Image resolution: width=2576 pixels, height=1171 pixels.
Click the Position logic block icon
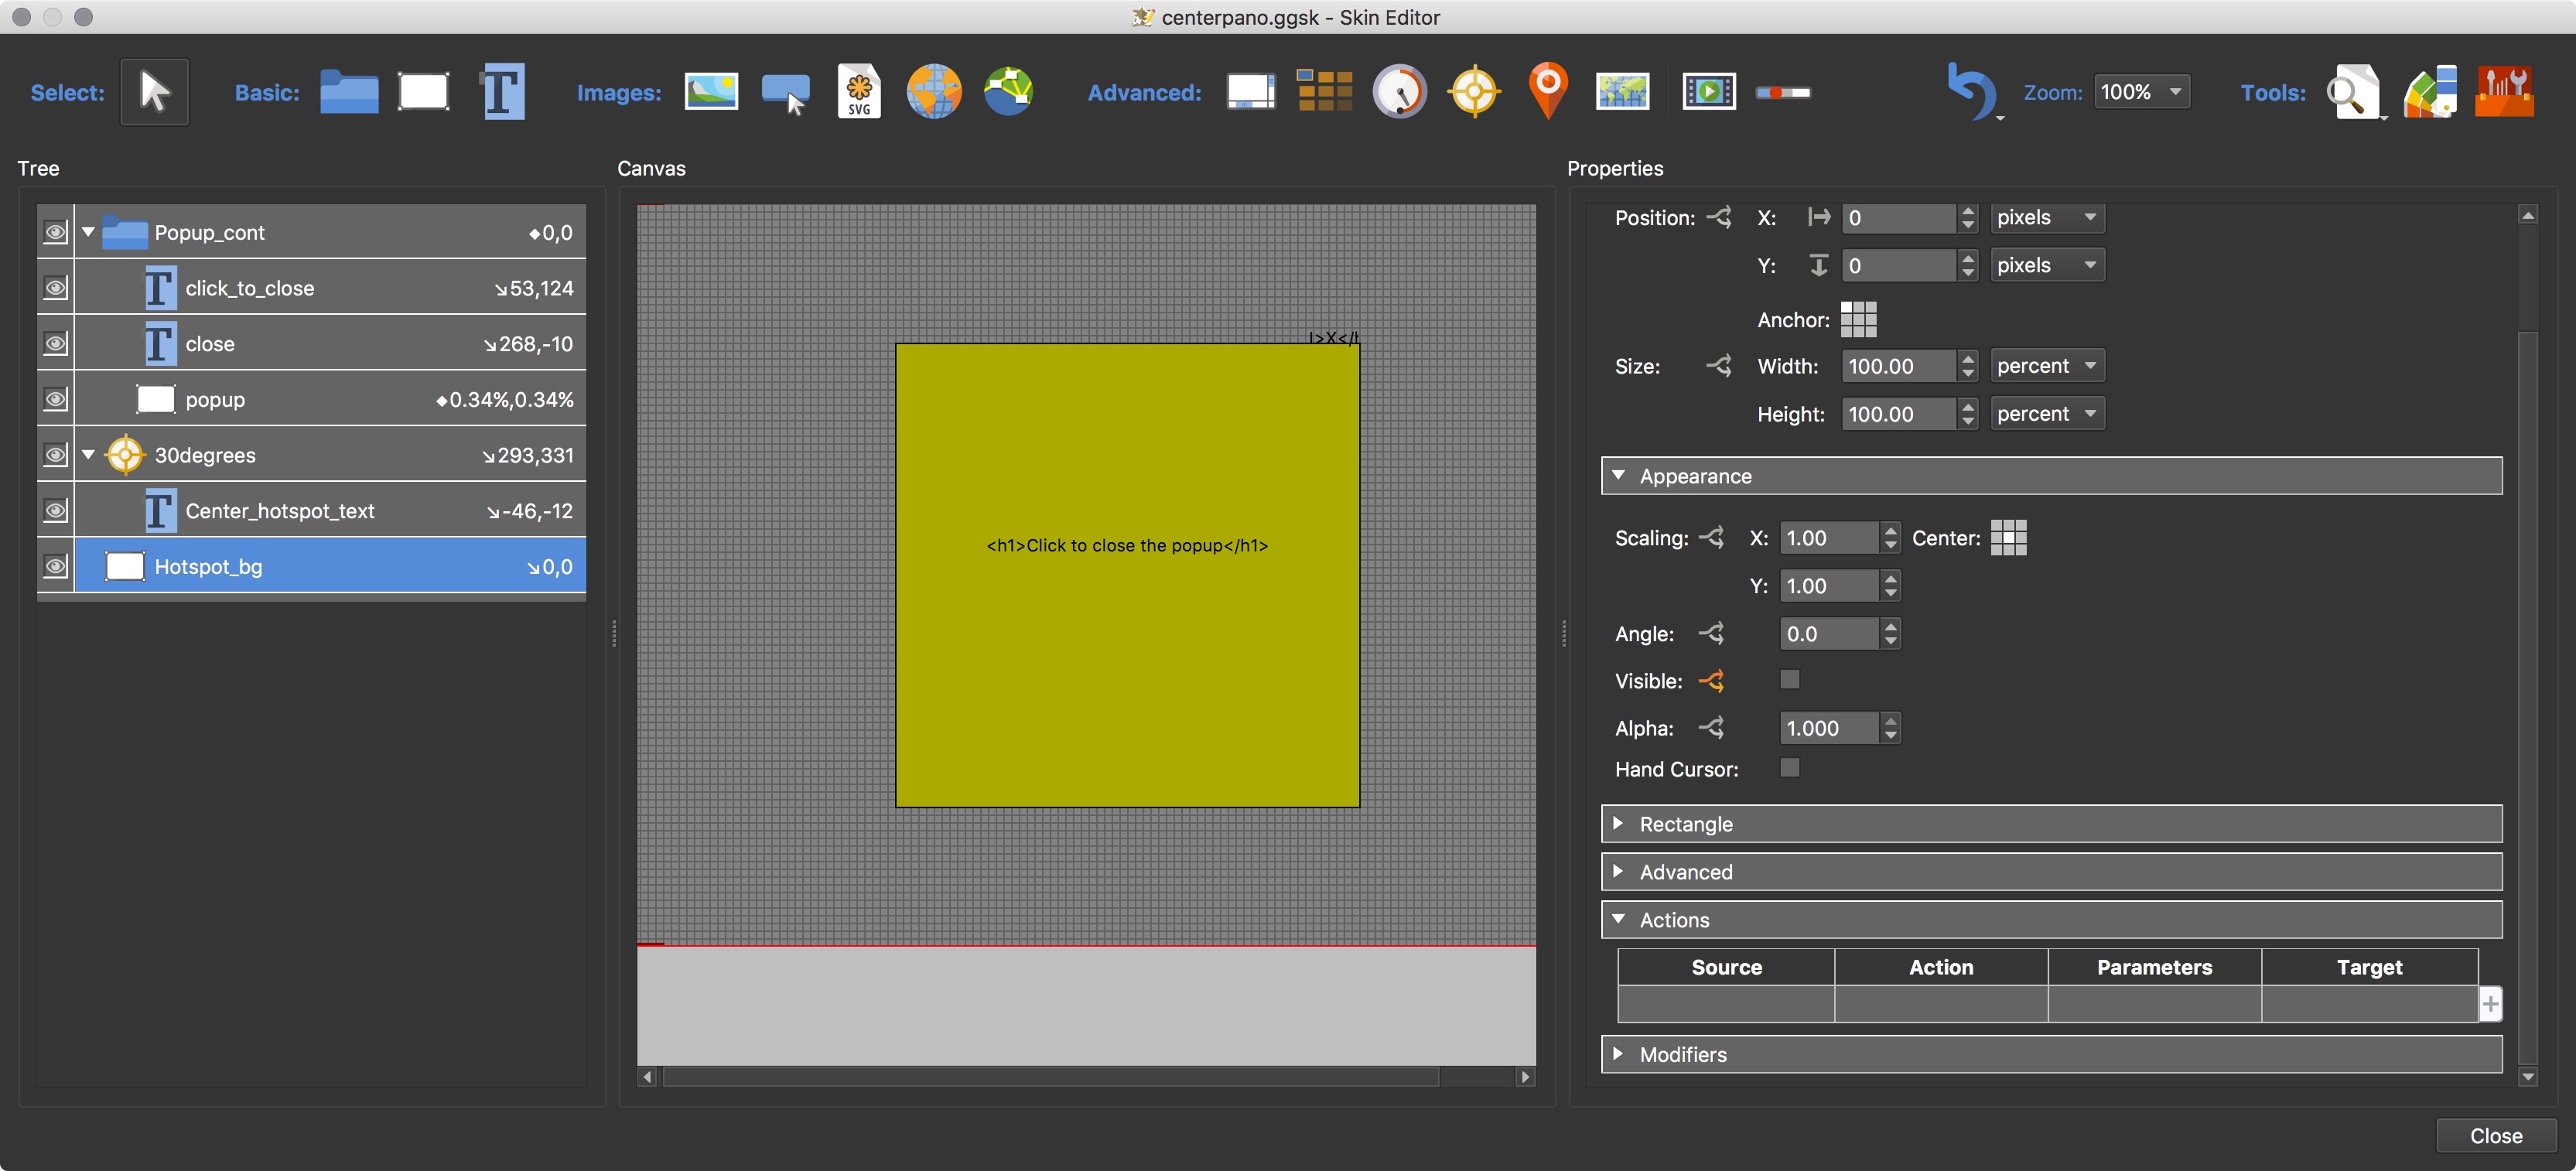[x=1719, y=217]
